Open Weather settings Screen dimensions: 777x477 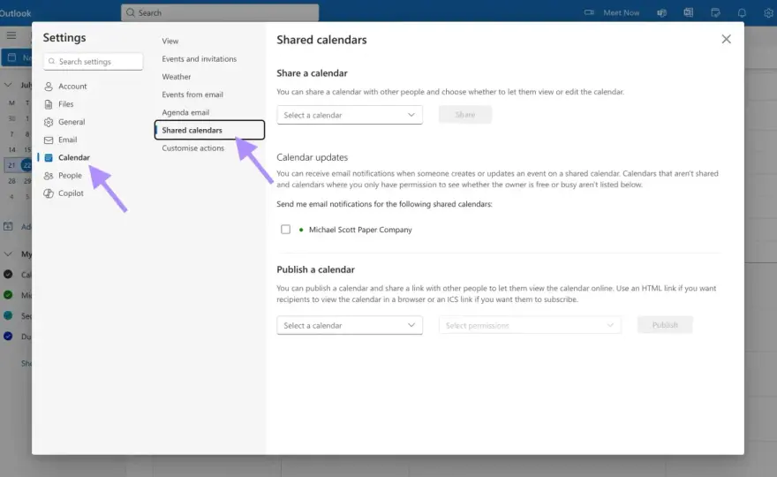point(177,77)
